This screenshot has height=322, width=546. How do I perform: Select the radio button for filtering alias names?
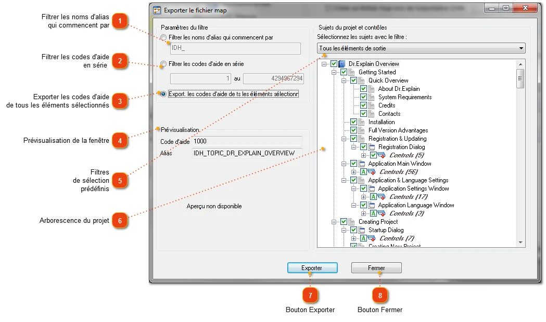tap(163, 37)
